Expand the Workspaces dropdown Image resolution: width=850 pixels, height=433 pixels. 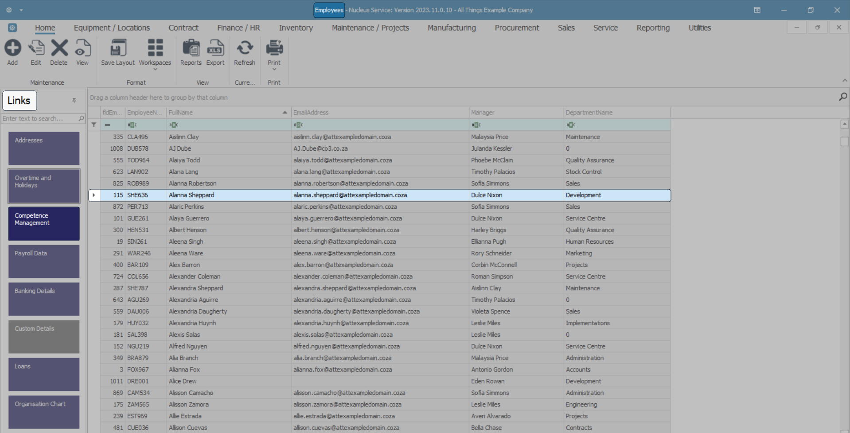coord(155,69)
